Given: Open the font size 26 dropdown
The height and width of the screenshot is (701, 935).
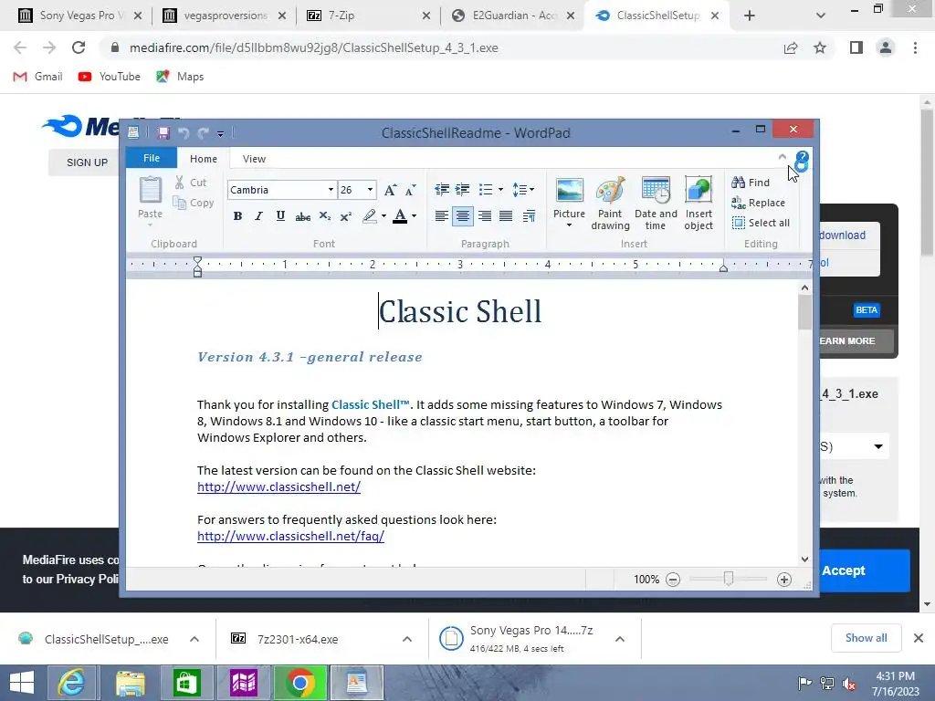Looking at the screenshot, I should point(371,190).
